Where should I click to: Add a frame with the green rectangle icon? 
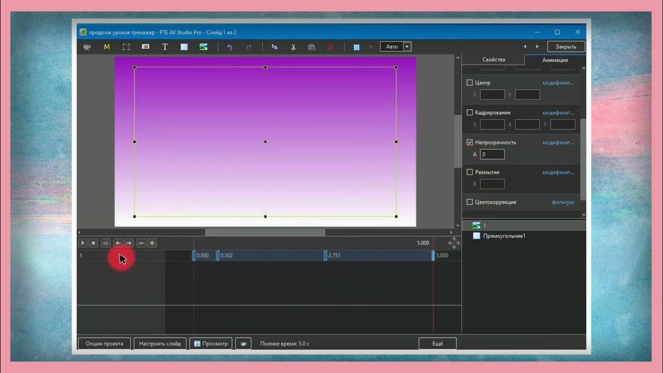(126, 47)
